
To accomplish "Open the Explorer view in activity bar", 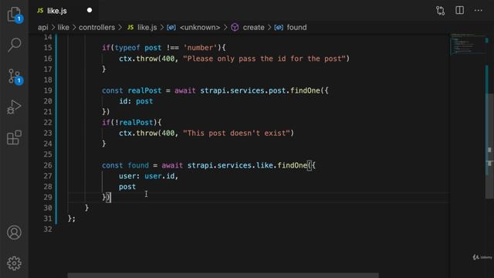I will [15, 15].
